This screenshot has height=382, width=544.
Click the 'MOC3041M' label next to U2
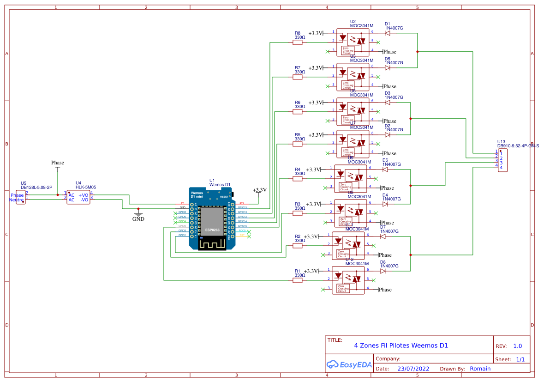(x=361, y=26)
